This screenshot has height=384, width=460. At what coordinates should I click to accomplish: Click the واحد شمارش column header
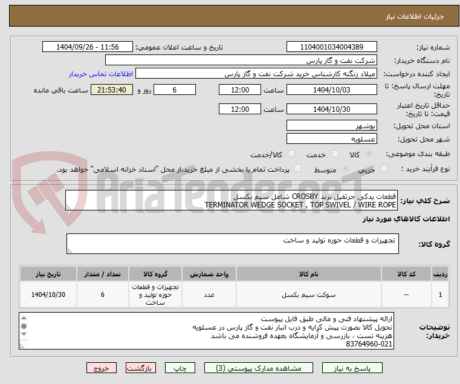point(209,274)
